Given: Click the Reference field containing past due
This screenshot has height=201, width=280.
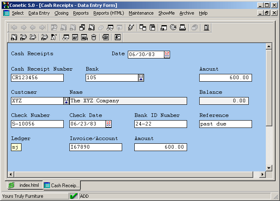Looking at the screenshot, I should pos(225,124).
